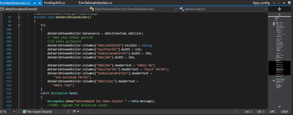This screenshot has width=293, height=115.
Task: Click the MessageBox class name
Action: tap(56, 101)
